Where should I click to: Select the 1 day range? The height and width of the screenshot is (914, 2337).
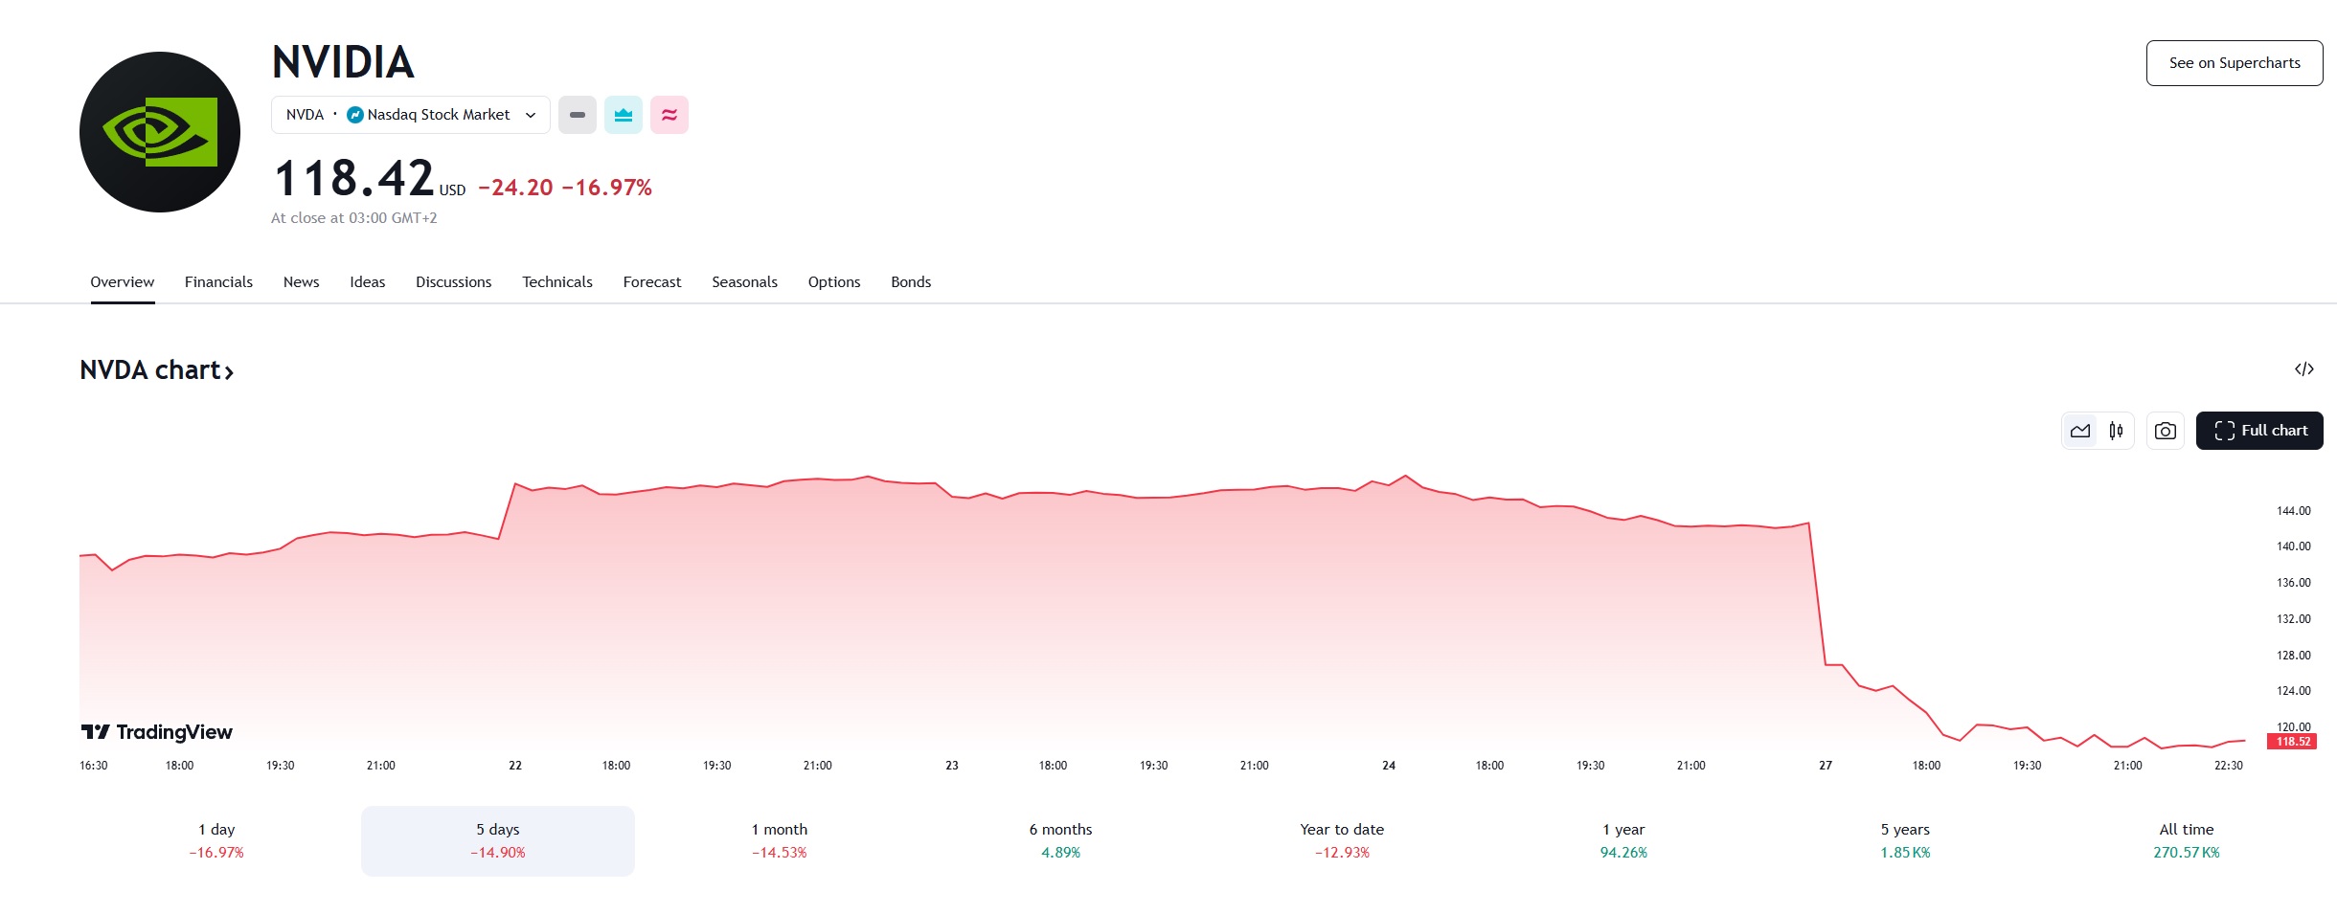point(216,841)
